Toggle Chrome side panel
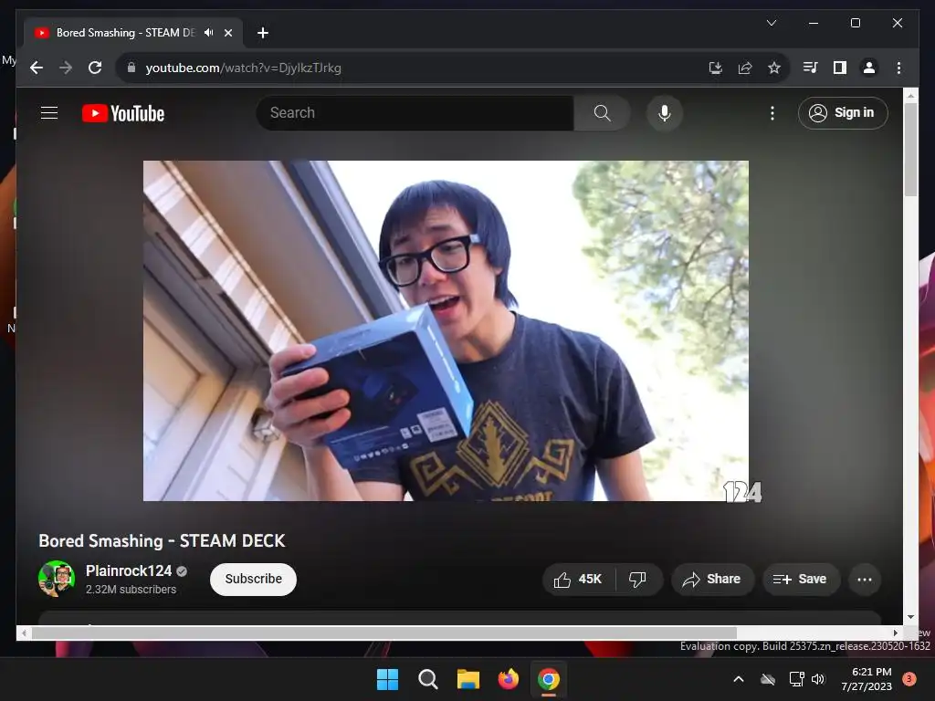Screen dimensions: 935x701 [840, 68]
